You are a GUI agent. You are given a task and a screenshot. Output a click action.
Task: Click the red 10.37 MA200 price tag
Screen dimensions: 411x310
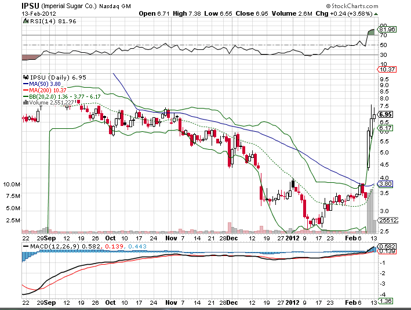pos(387,69)
